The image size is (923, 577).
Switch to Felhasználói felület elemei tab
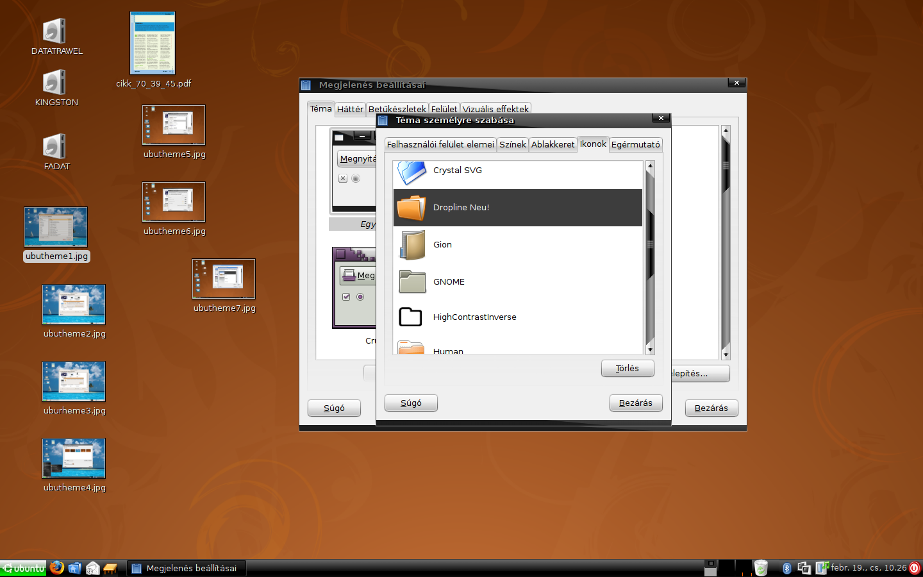point(440,144)
